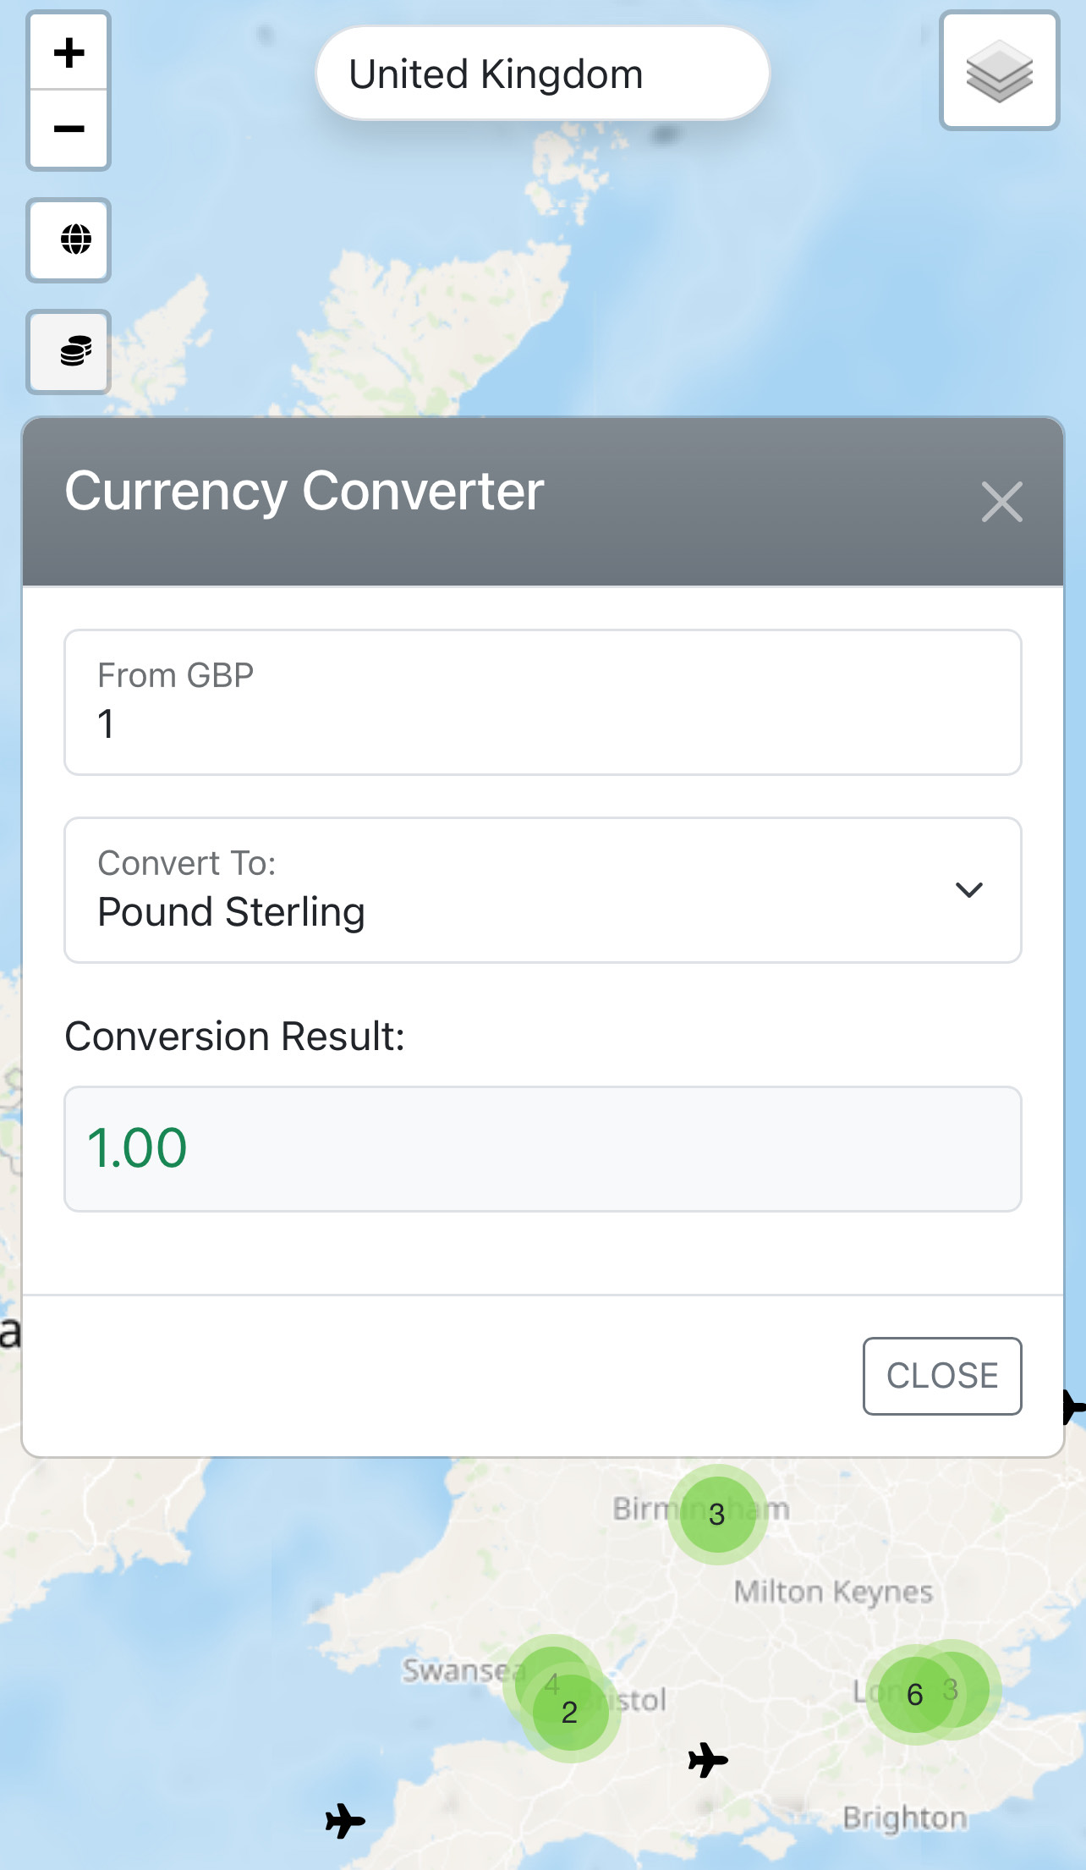Click the Conversion Result box showing 1.00
Screen dimensions: 1086x1870
click(542, 1148)
